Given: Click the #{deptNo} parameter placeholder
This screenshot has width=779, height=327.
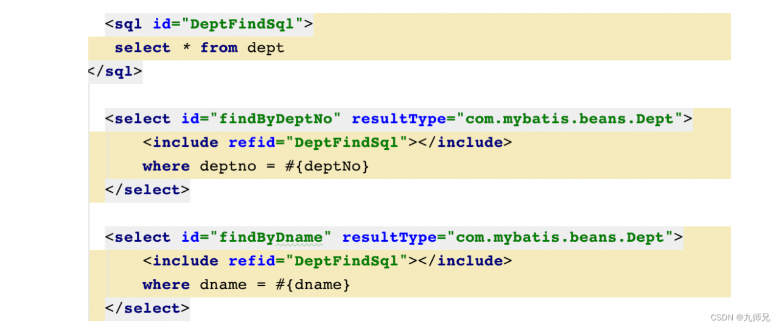Looking at the screenshot, I should click(x=327, y=166).
